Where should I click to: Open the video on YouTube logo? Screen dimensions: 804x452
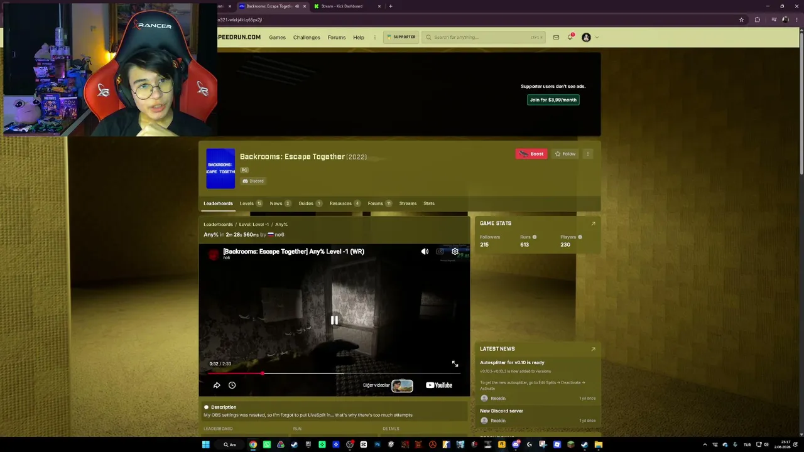tap(439, 385)
